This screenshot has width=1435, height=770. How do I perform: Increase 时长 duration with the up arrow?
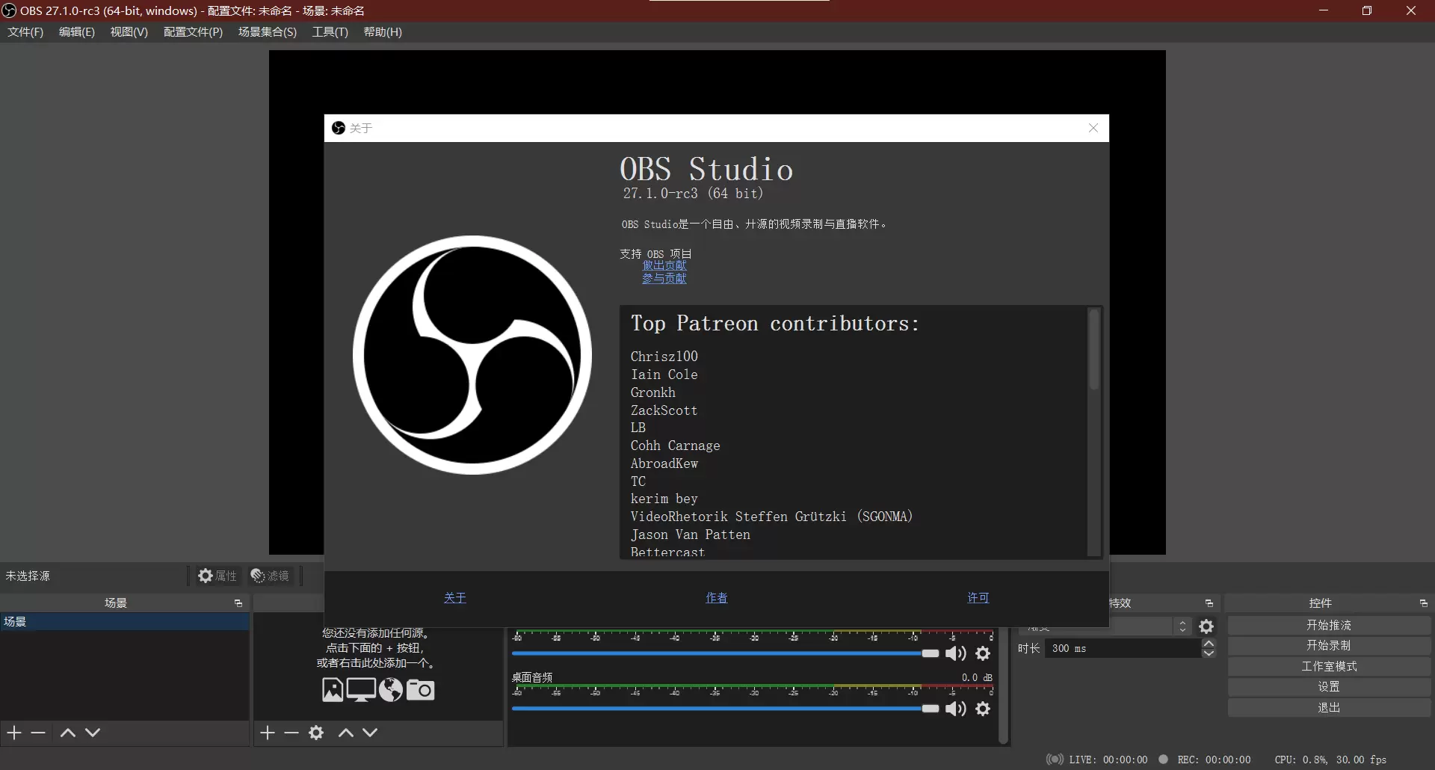[x=1209, y=644]
